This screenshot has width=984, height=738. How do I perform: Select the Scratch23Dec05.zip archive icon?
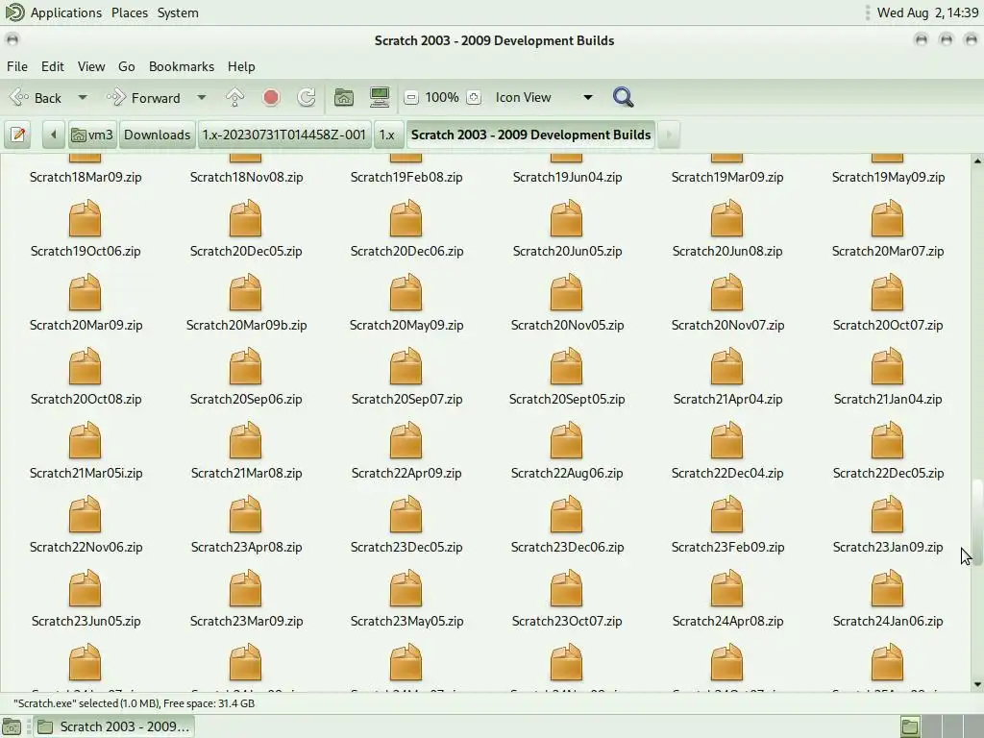coord(406,515)
